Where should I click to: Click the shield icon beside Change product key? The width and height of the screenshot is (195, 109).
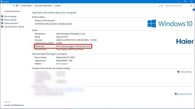click(175, 94)
